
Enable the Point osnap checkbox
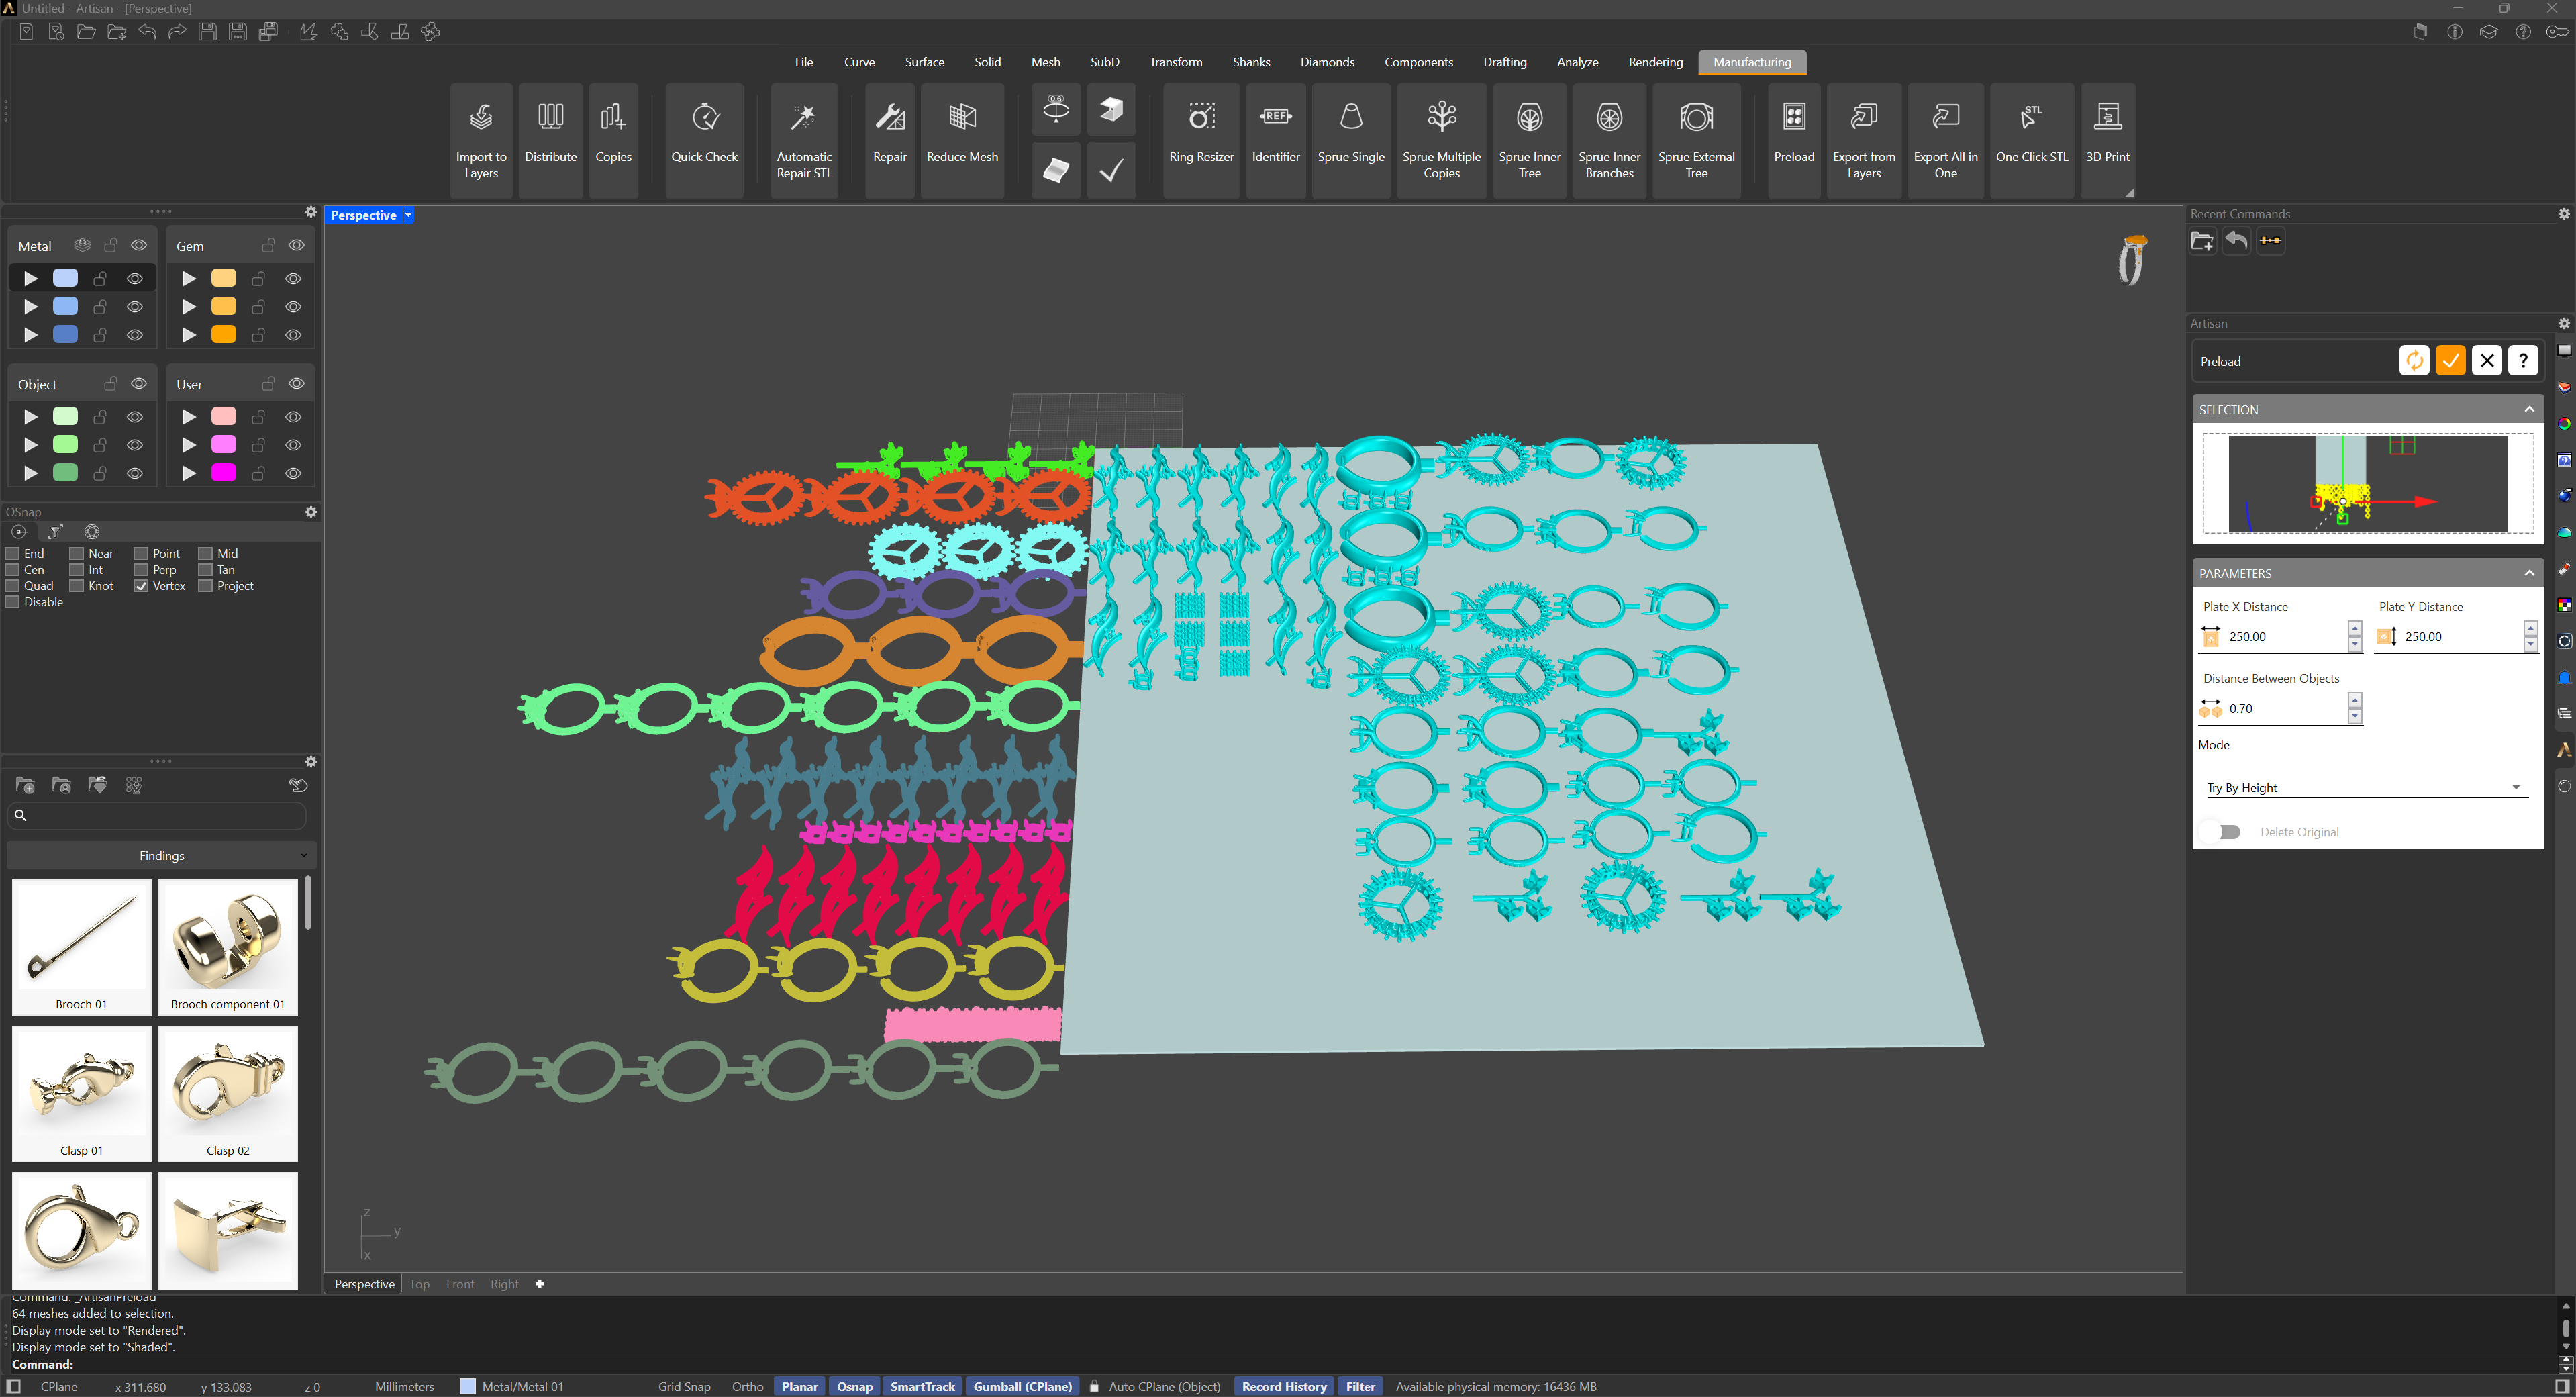[141, 553]
